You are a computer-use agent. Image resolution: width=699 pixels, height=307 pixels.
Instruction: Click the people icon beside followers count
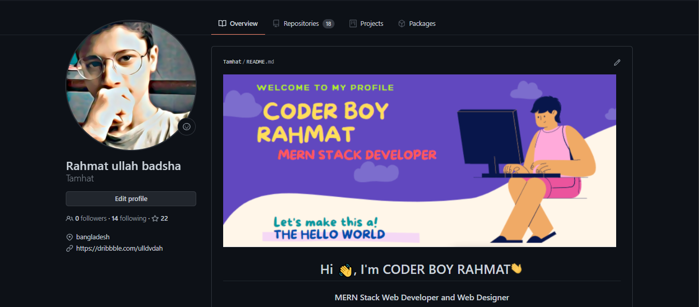click(x=69, y=219)
